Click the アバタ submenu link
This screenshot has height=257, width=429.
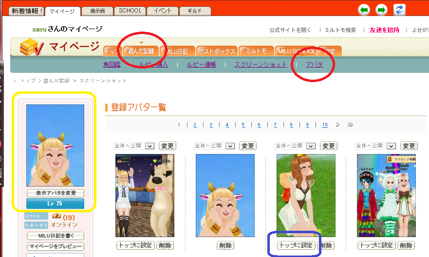tap(314, 65)
